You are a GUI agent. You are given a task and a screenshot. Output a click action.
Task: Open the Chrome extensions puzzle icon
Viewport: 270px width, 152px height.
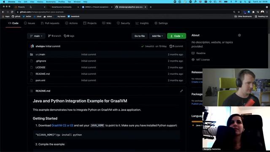tap(253, 12)
